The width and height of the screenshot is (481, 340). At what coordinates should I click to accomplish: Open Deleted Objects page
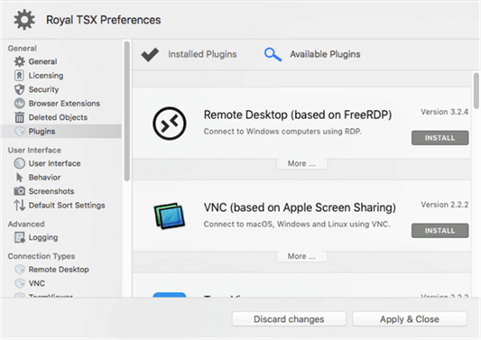pos(61,117)
